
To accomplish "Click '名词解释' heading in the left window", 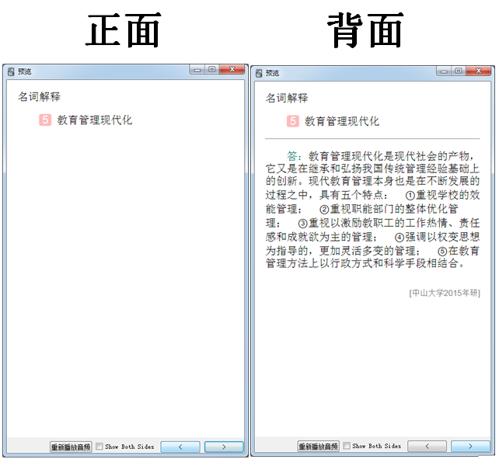I will (39, 97).
